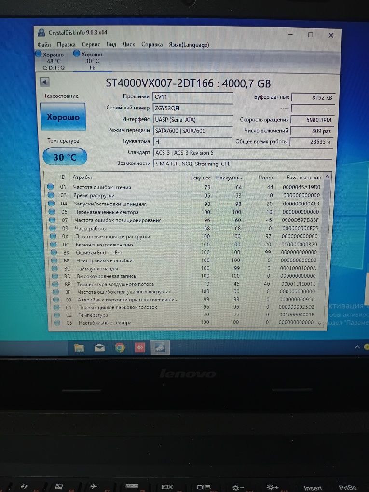Click the attribute list scroll up arrow

(x=327, y=177)
